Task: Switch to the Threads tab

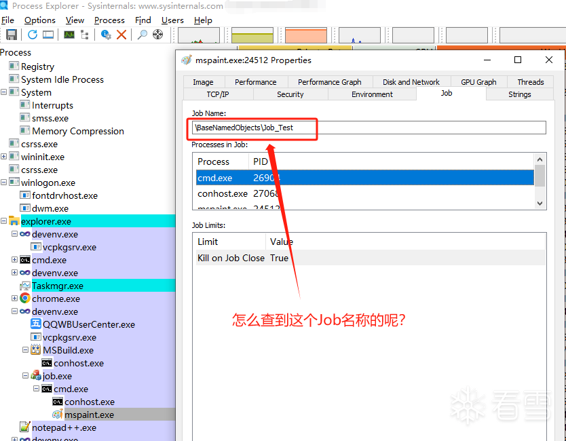Action: (x=531, y=82)
